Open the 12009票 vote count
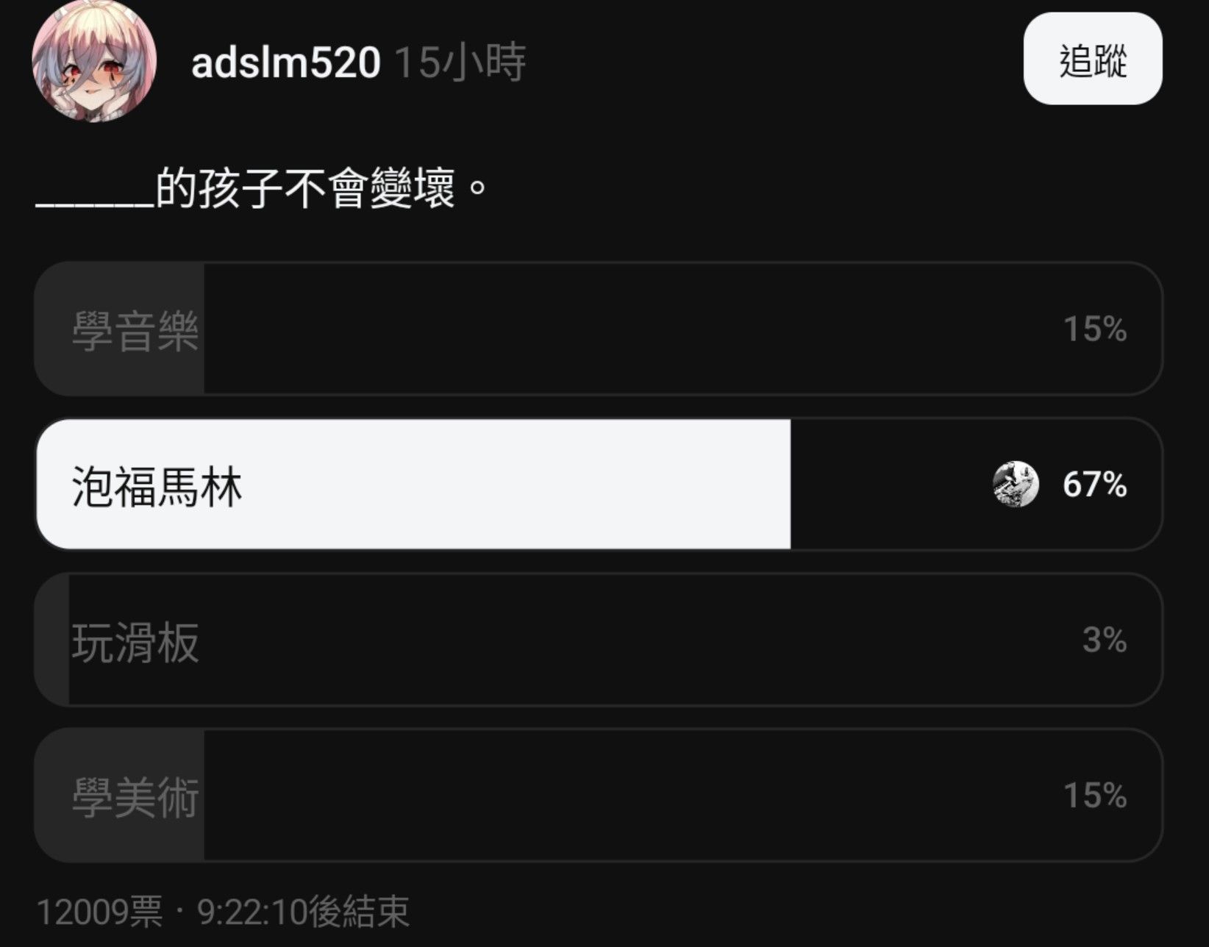This screenshot has width=1209, height=947. (x=100, y=912)
